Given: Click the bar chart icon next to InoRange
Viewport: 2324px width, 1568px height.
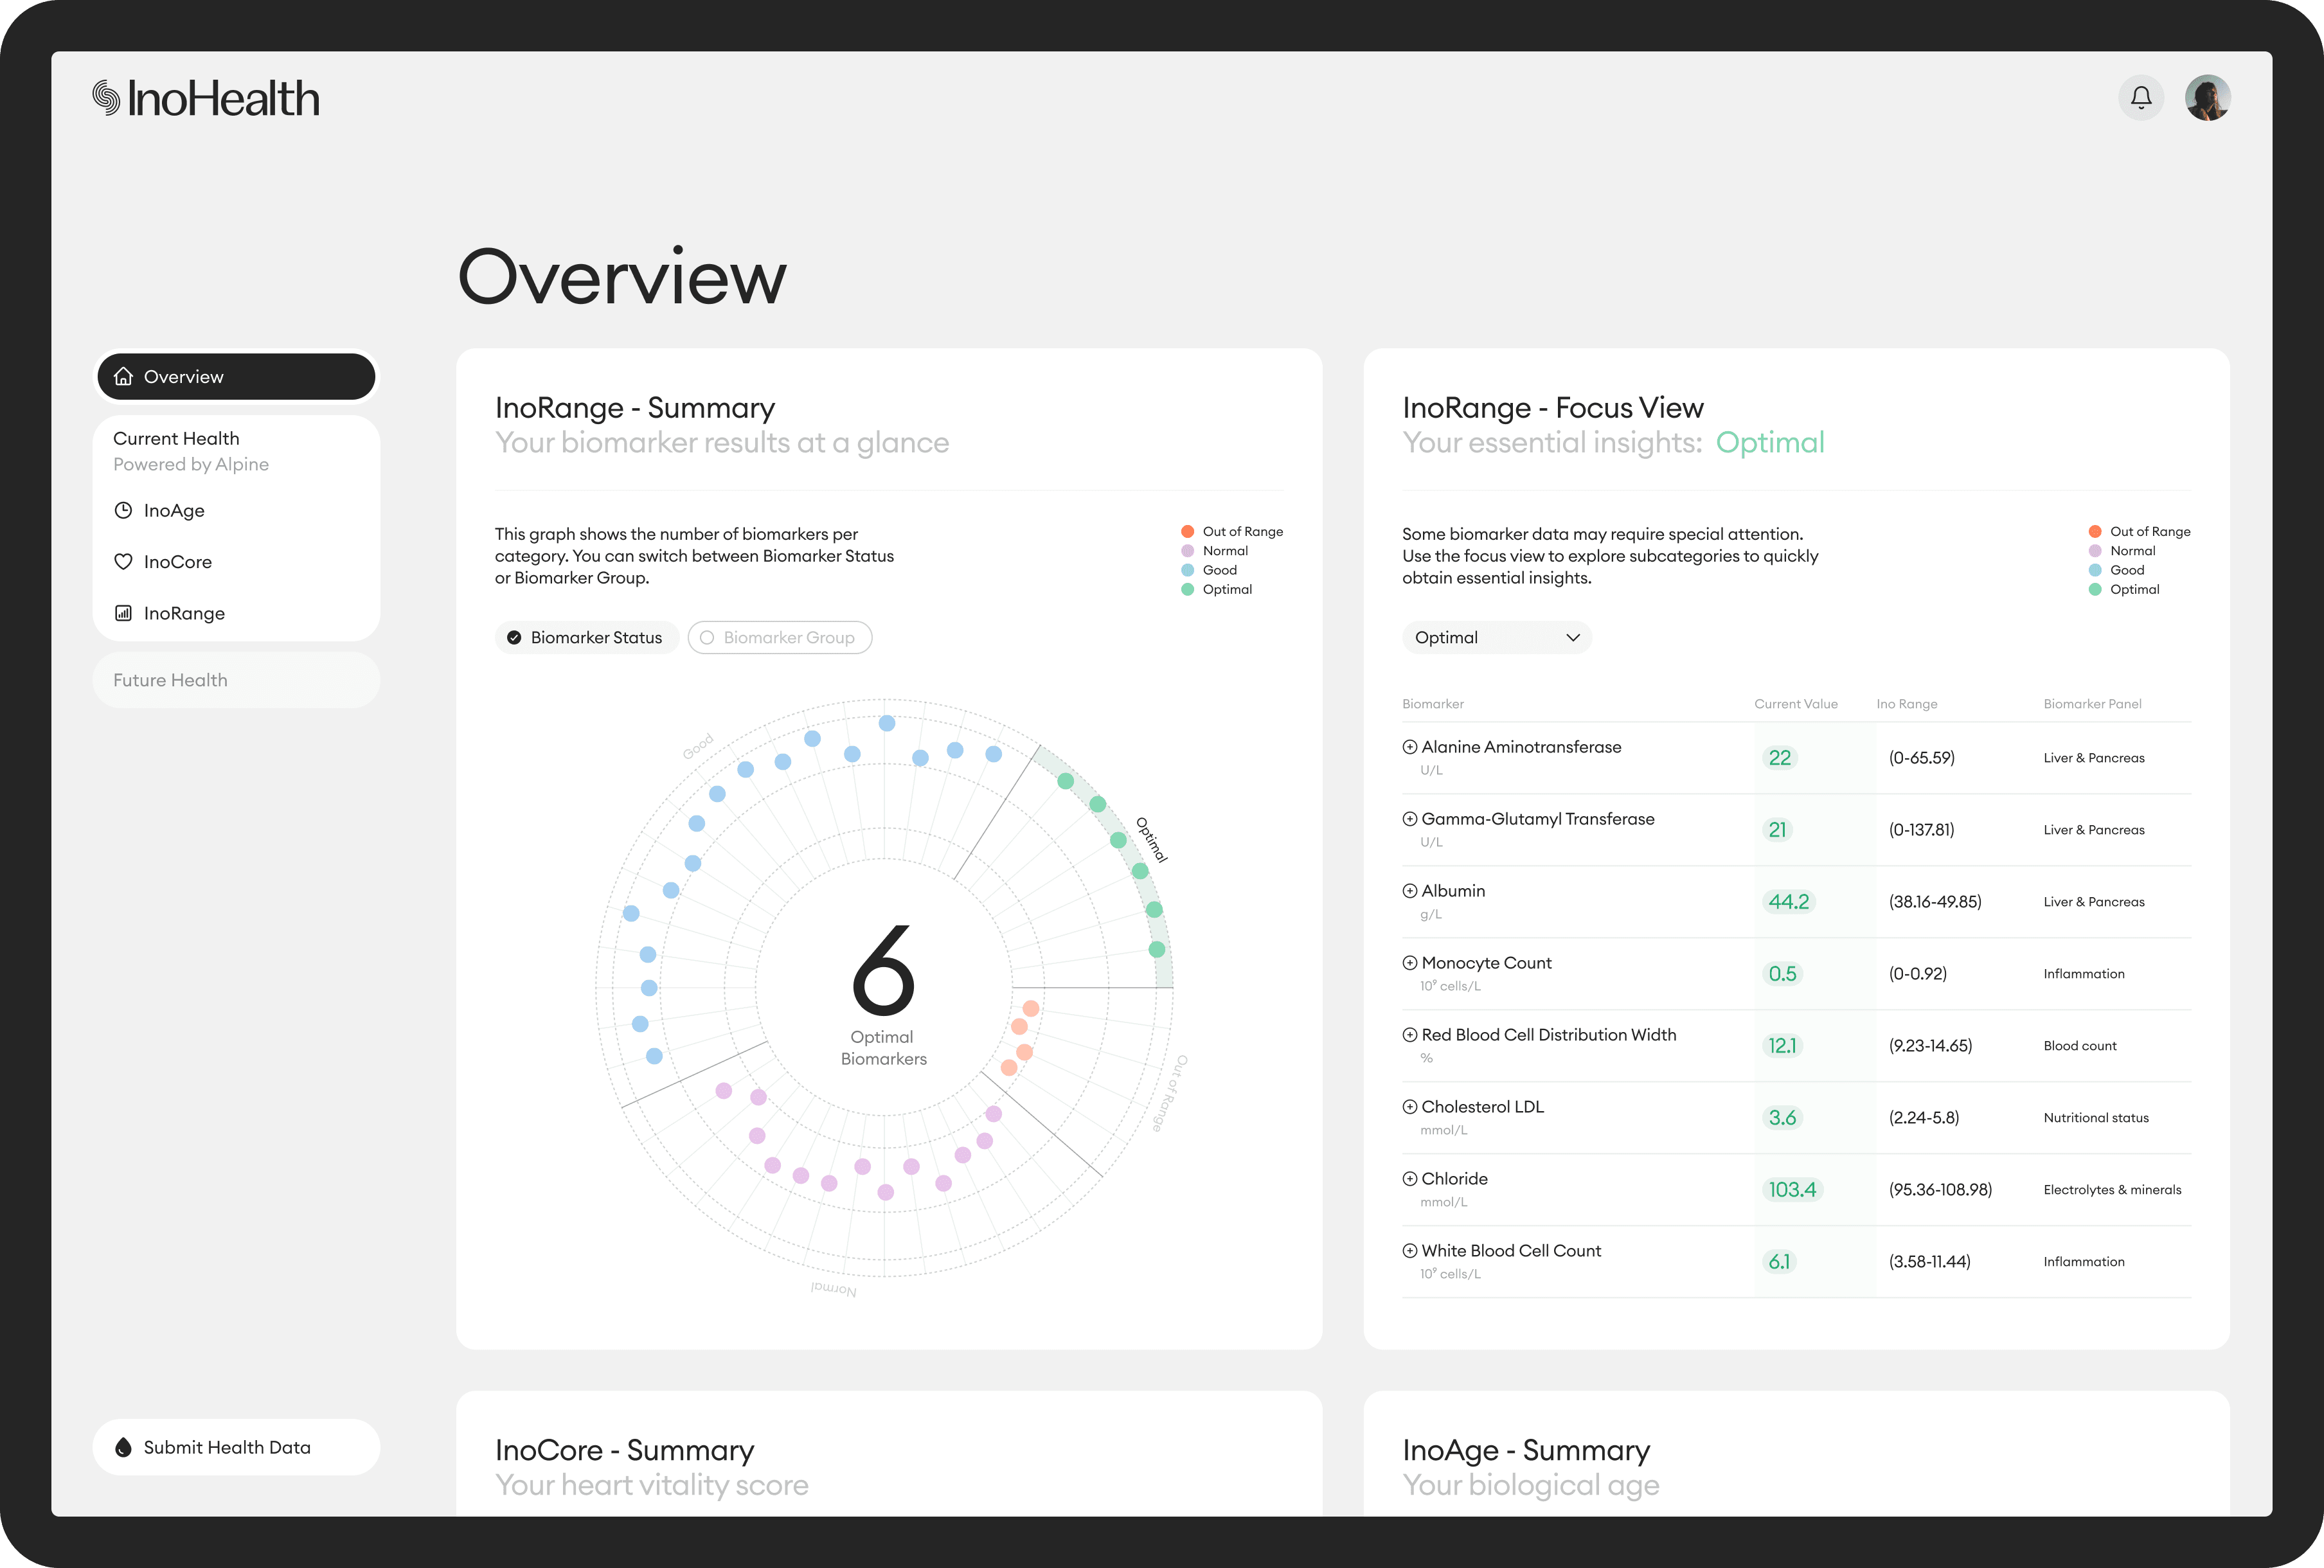Looking at the screenshot, I should pos(123,612).
